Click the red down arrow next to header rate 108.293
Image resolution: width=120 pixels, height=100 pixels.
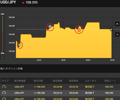pyautogui.click(x=23, y=3)
